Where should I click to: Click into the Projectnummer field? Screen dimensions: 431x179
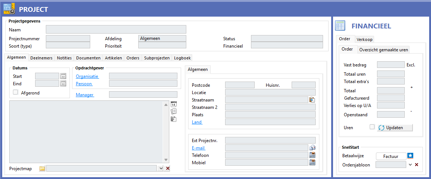pyautogui.click(x=68, y=38)
